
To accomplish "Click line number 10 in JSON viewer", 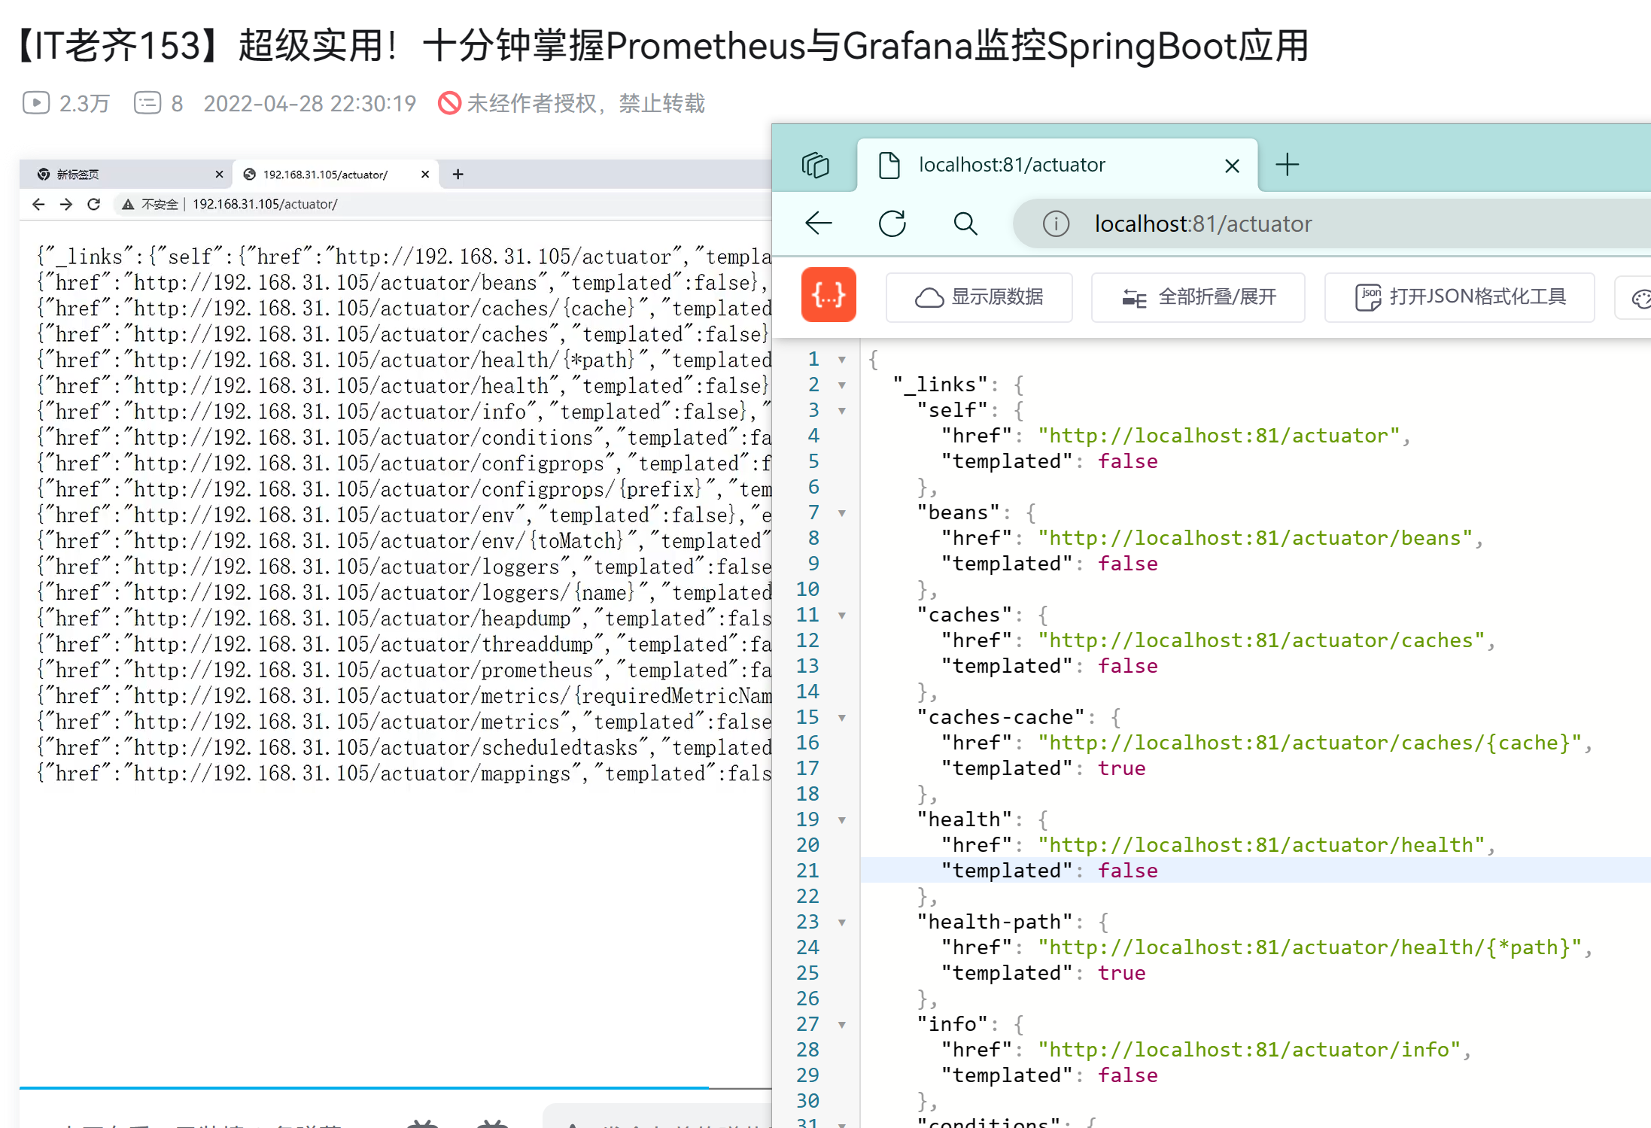I will [x=807, y=589].
